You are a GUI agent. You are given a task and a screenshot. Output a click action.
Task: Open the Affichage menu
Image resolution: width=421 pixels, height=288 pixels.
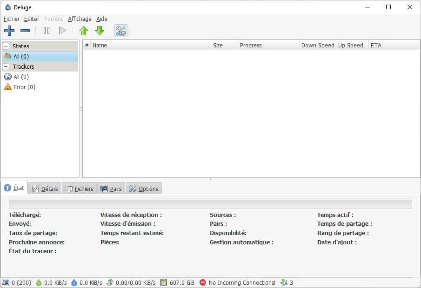pos(80,19)
